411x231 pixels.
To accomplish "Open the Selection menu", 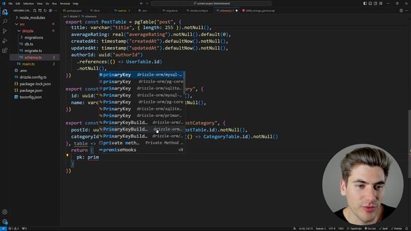I will point(28,4).
